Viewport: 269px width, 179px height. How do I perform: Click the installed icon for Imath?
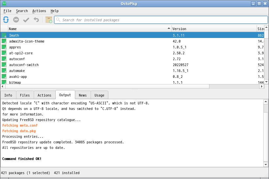4,35
